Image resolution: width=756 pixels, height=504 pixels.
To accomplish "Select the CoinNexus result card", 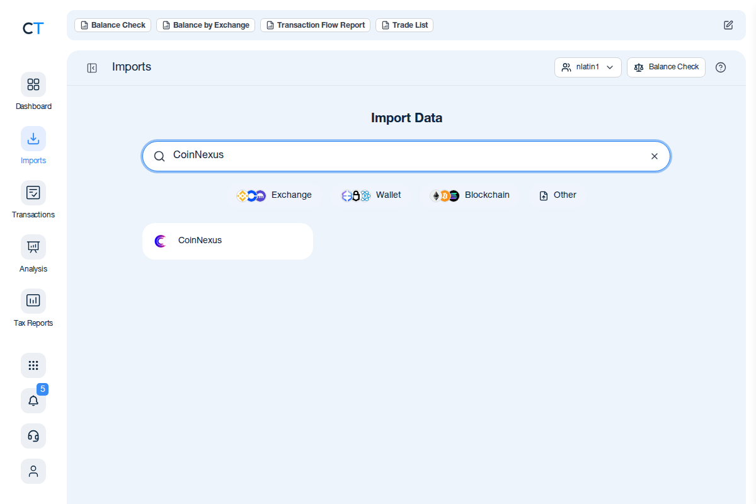I will pyautogui.click(x=227, y=241).
